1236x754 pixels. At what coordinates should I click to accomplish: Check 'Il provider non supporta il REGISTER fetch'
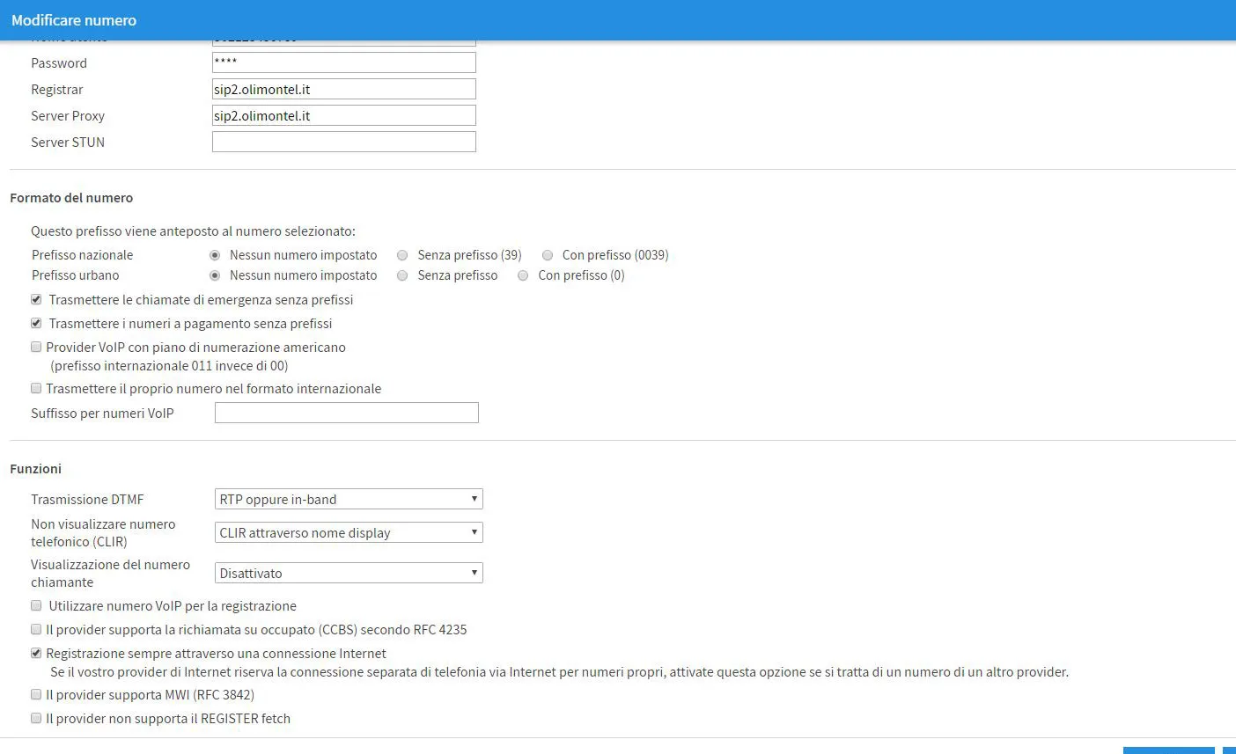point(36,718)
